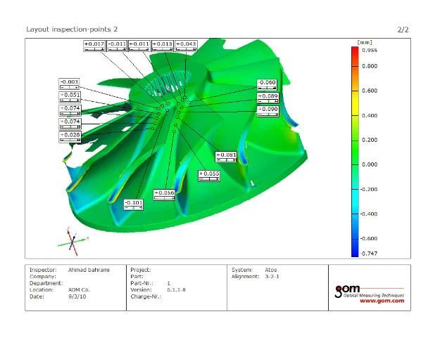Click the +0.028 deviation tolerance bar
Viewport: 440px width, 340px height.
click(70, 140)
